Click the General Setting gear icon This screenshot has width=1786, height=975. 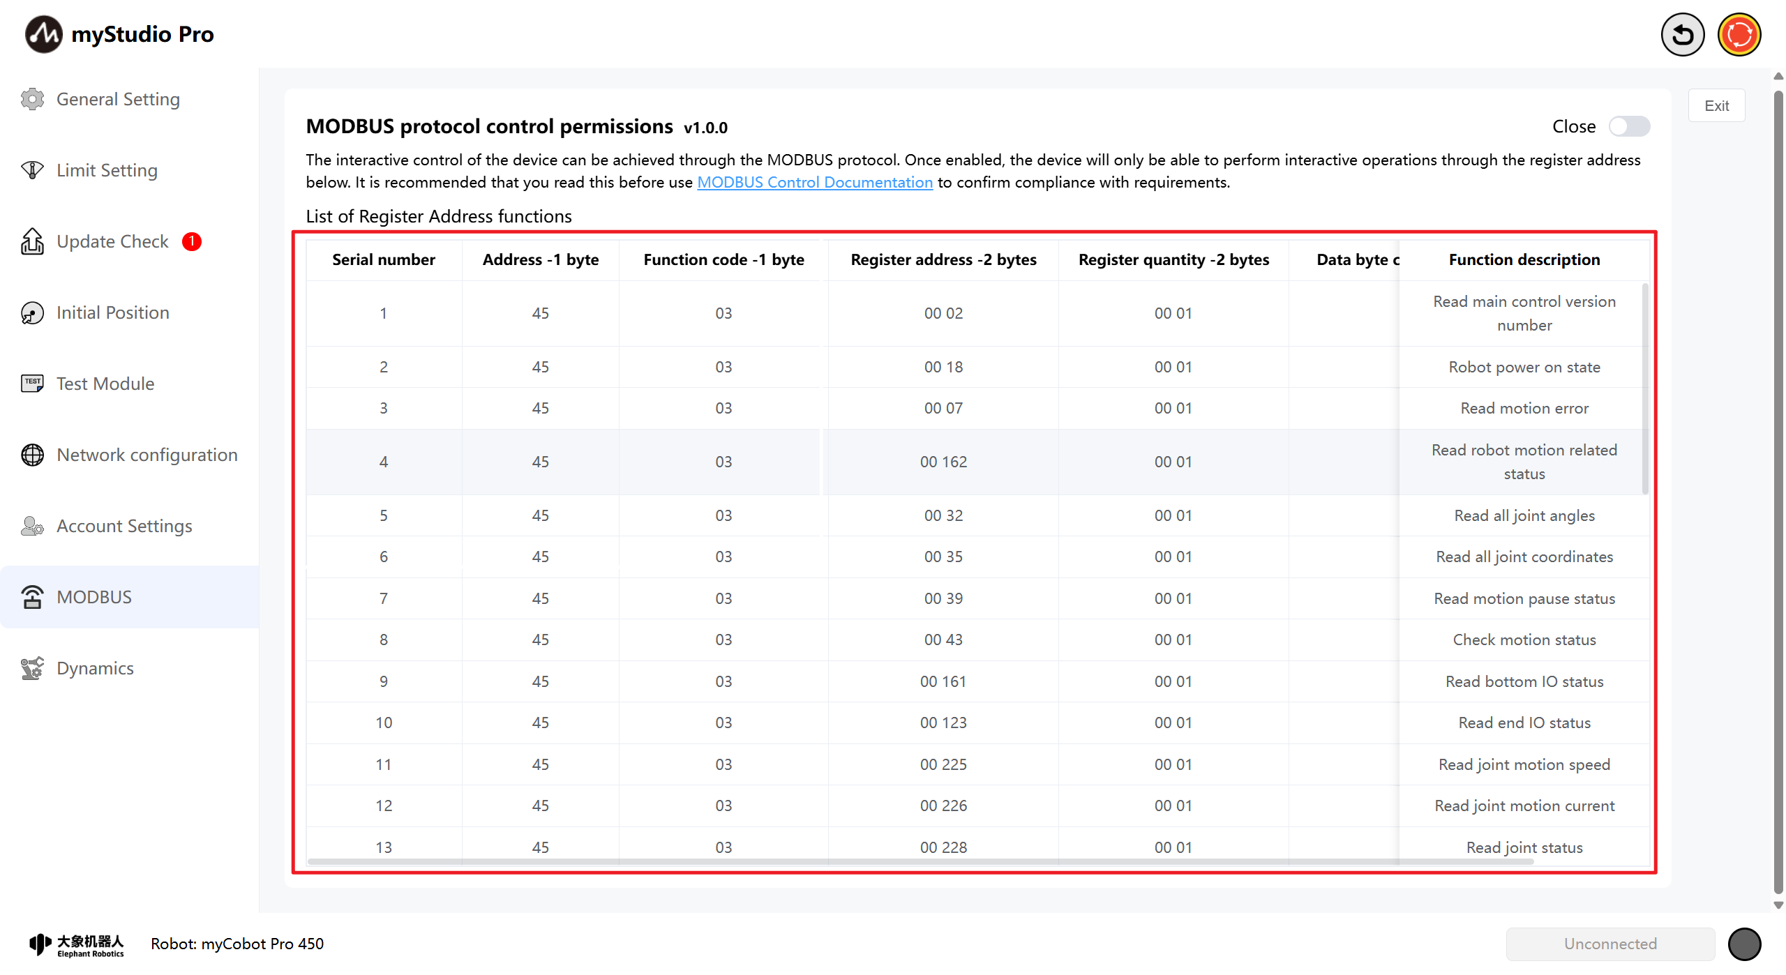click(x=32, y=99)
